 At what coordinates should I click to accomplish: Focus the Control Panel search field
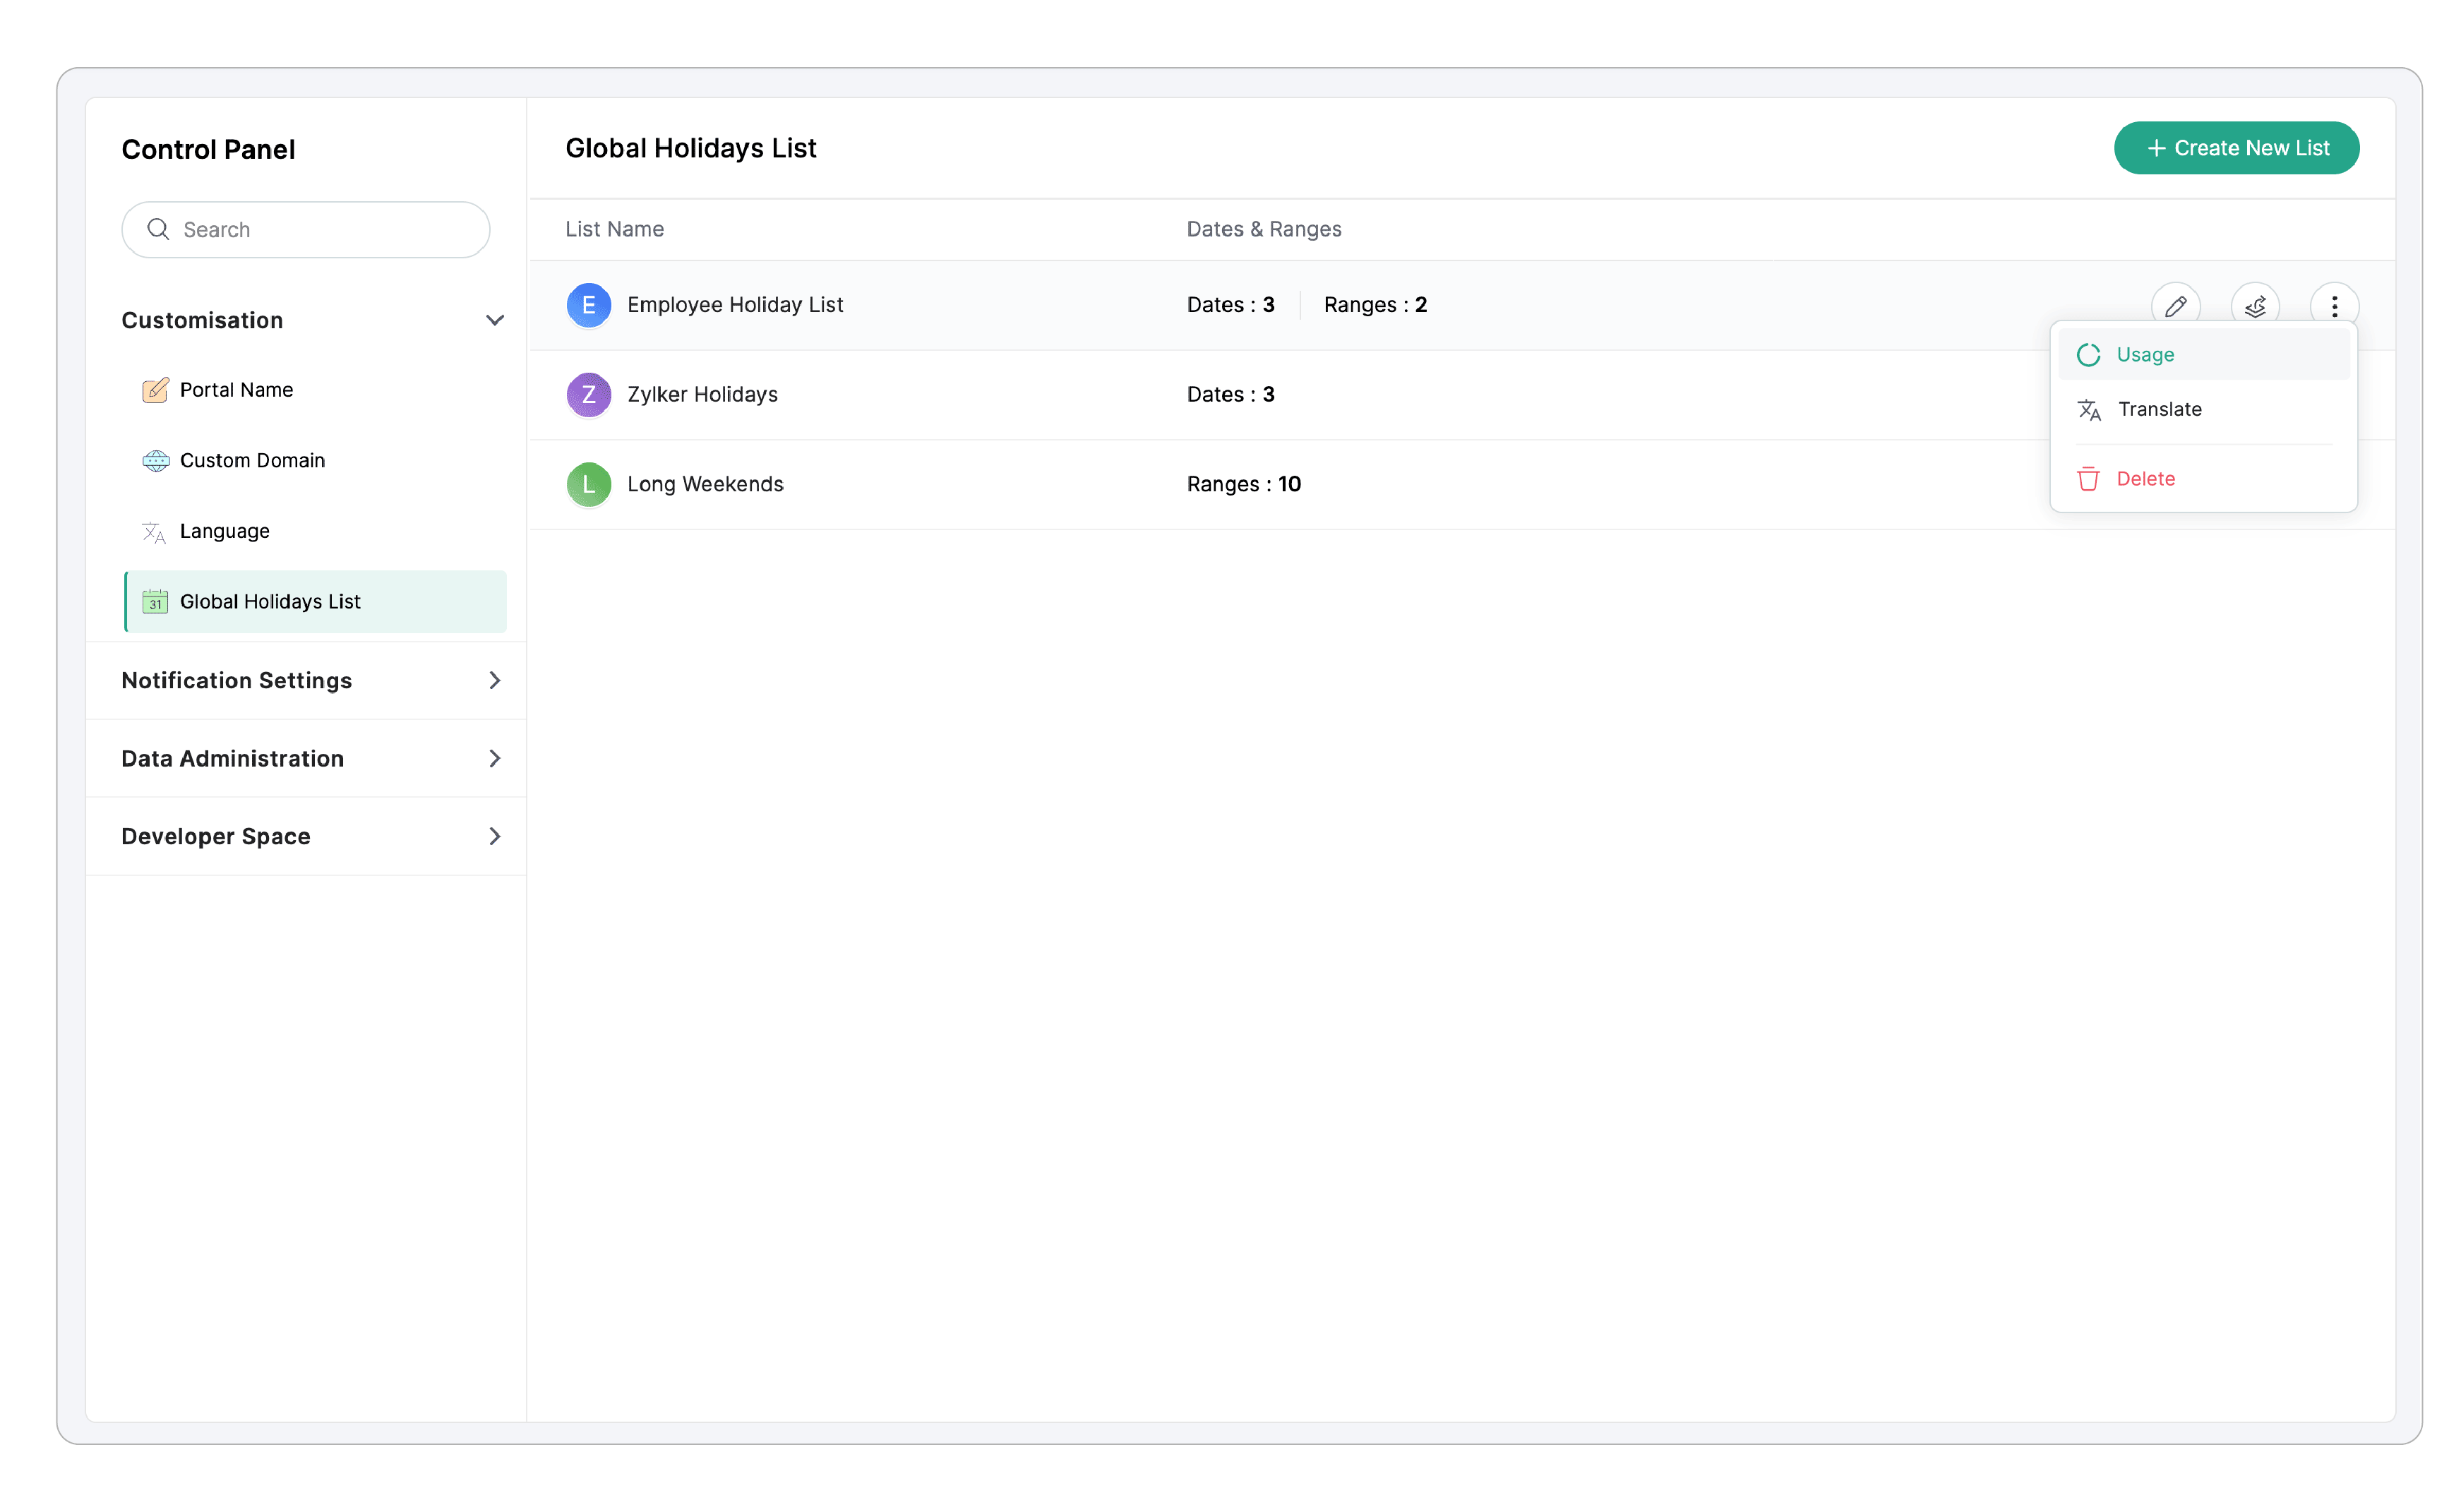pos(320,229)
